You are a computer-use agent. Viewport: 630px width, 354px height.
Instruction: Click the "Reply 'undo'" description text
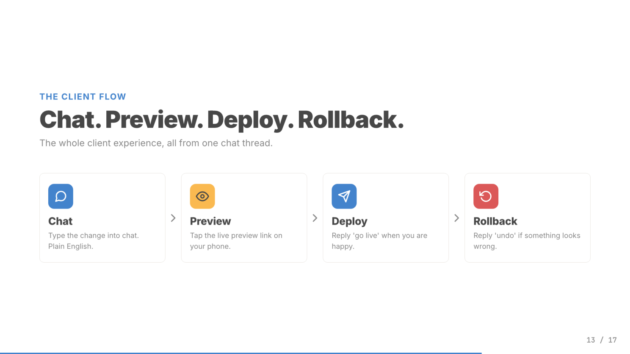click(x=527, y=241)
